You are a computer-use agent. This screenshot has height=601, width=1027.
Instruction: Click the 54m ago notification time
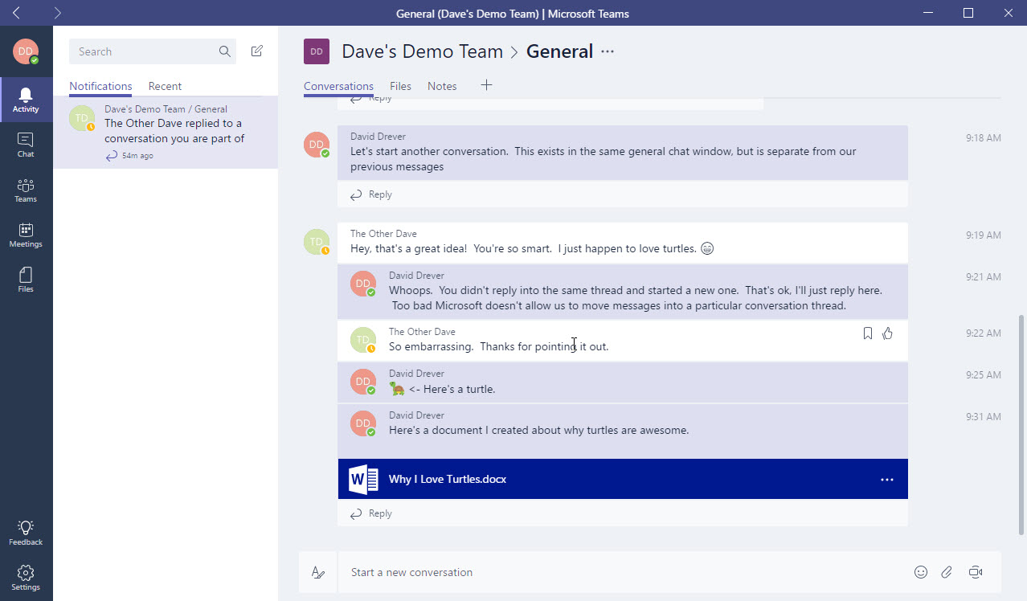pyautogui.click(x=137, y=156)
